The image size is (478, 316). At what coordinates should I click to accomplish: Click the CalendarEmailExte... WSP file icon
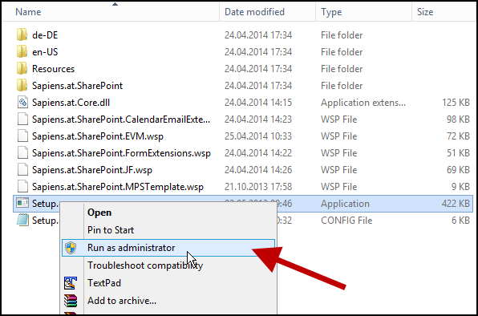click(22, 120)
